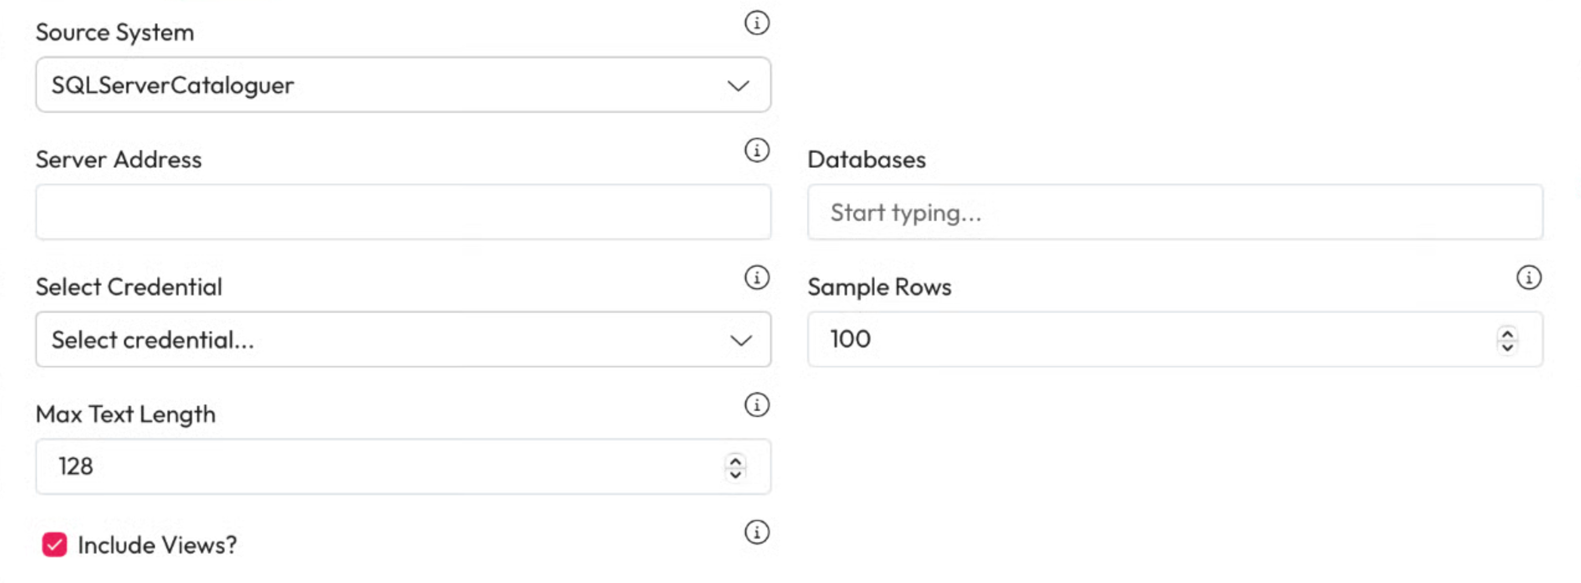The height and width of the screenshot is (583, 1581).
Task: Uncheck the Include Views checkbox
Action: 55,545
